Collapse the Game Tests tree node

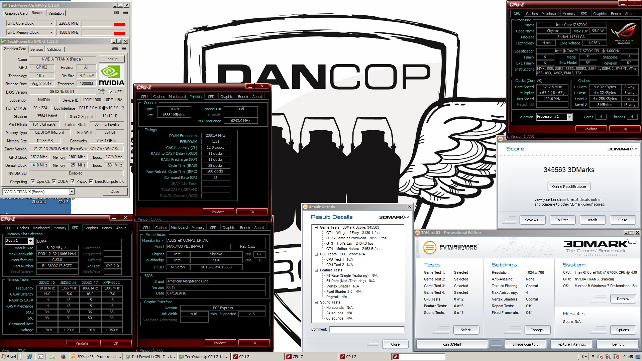(316, 227)
